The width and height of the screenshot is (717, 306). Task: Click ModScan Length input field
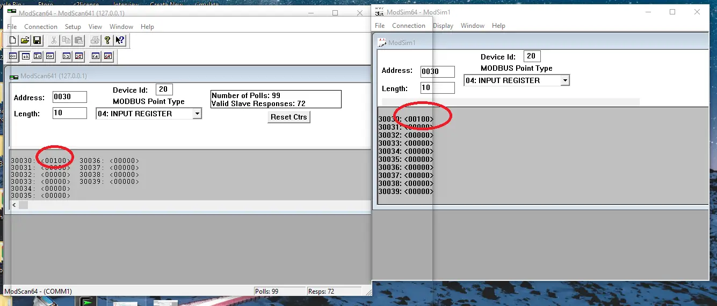click(x=70, y=113)
